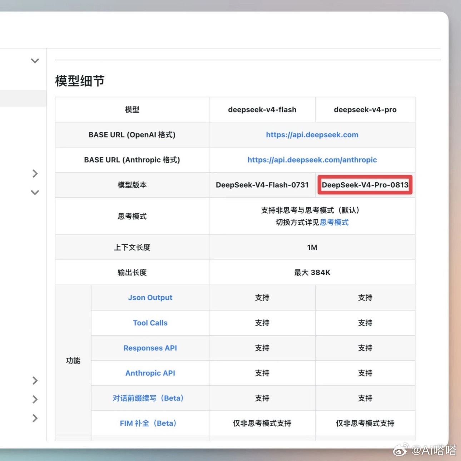The height and width of the screenshot is (461, 461).
Task: Click the 思考模式 row label in first column
Action: pos(132,216)
